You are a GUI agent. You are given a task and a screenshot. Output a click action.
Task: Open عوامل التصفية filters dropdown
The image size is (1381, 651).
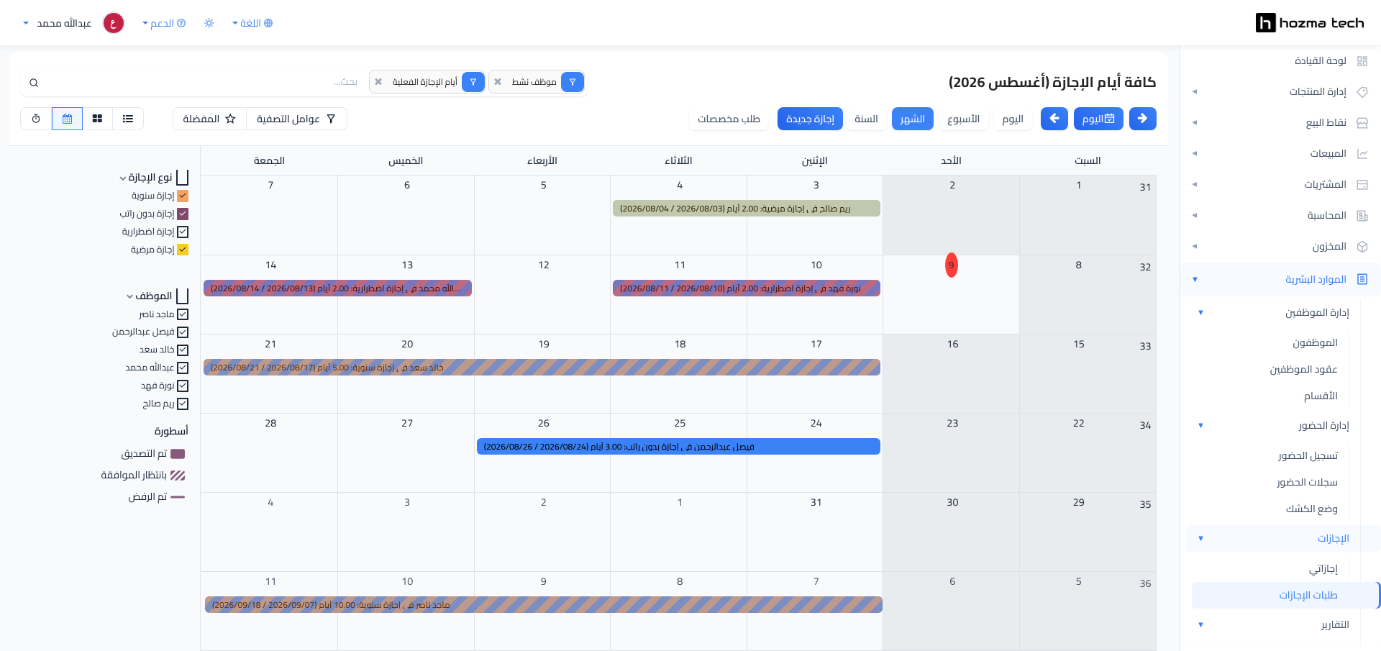point(296,119)
